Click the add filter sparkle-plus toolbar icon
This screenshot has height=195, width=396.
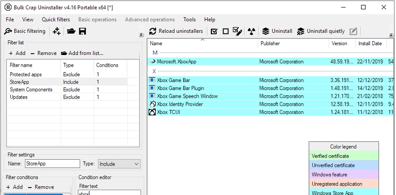(x=56, y=31)
